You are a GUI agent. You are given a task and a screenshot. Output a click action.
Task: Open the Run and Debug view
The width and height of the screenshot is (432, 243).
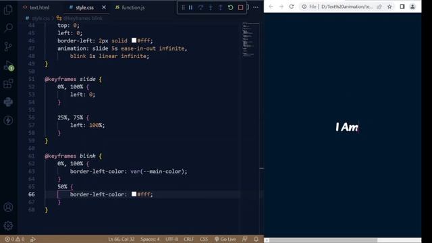coord(8,65)
